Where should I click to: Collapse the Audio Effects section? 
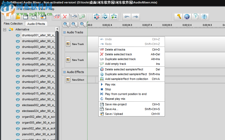tap(64, 72)
